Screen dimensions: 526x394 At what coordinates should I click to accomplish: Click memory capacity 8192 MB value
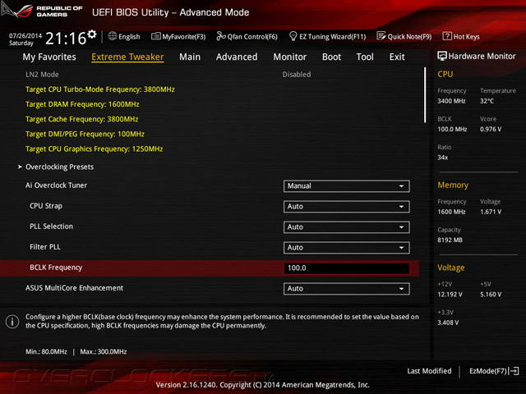tap(450, 240)
